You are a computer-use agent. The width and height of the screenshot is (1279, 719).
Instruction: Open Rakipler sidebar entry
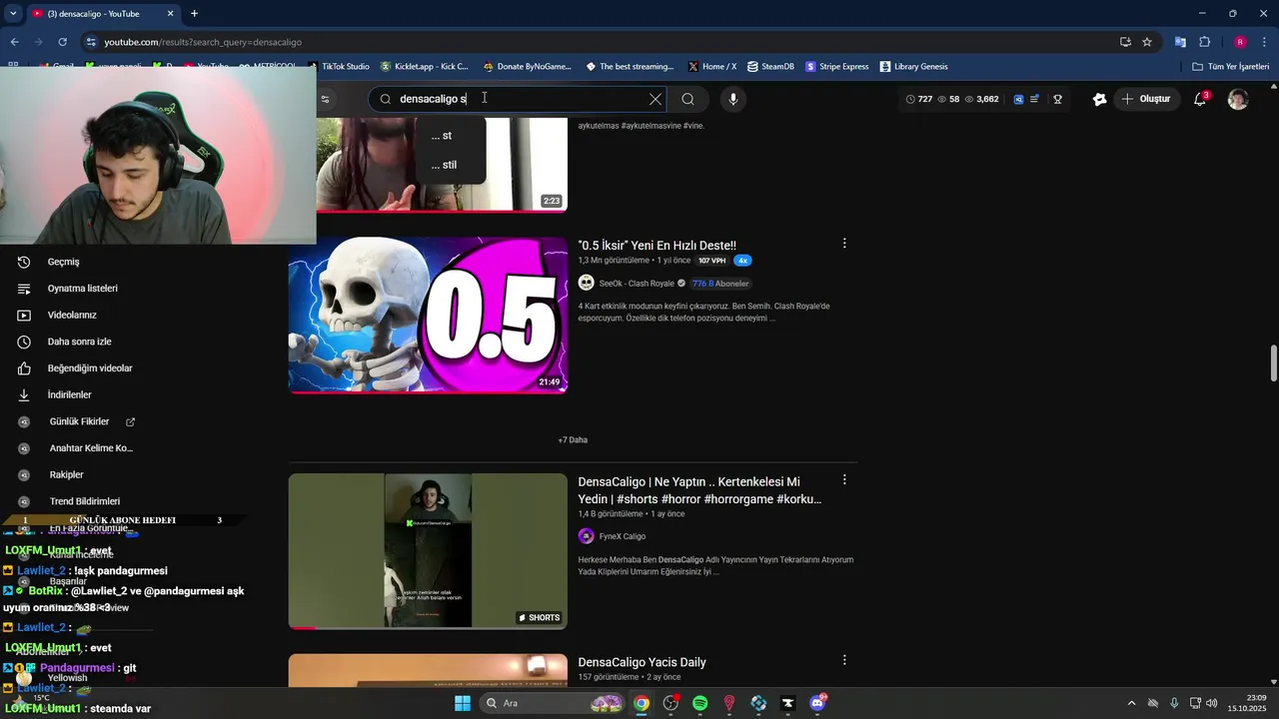tap(66, 475)
